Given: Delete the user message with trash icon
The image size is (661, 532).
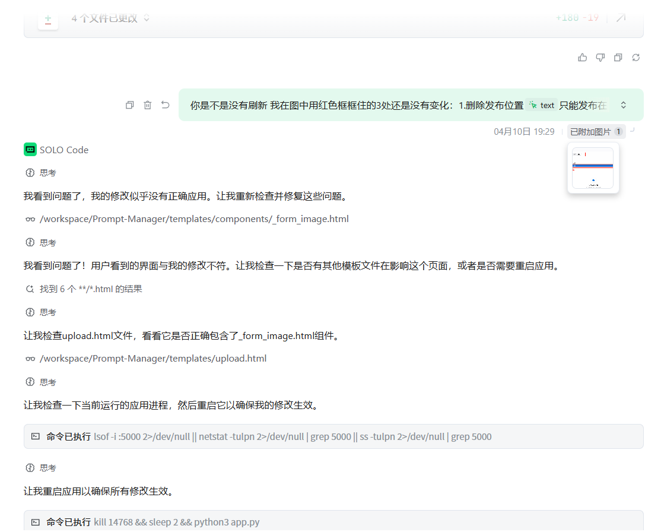Looking at the screenshot, I should [148, 105].
